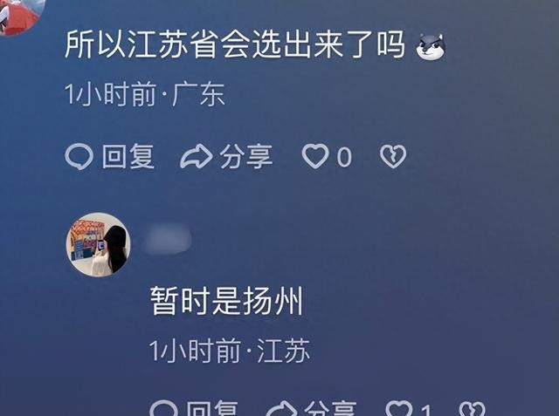Dislike the Yangzhou reply with broken heart
The width and height of the screenshot is (559, 416).
[x=473, y=408]
